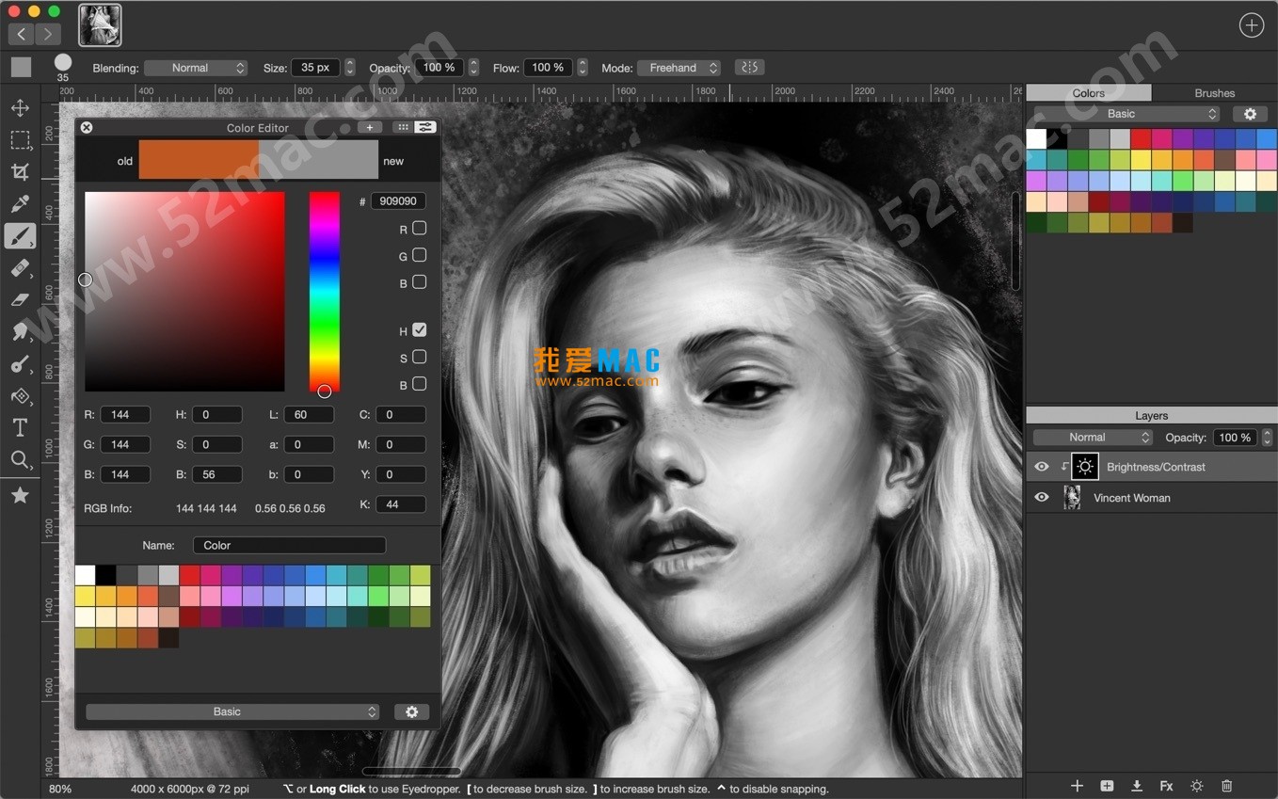1278x799 pixels.
Task: Click the merge down arrow icon in Layers
Action: (x=1137, y=786)
